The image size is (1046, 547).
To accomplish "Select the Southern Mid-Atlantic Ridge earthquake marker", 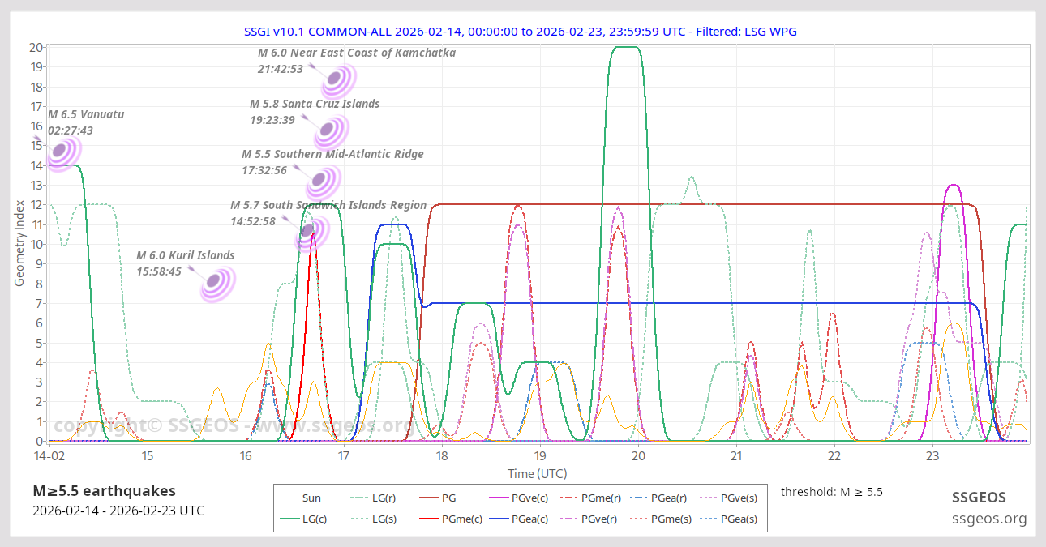I will (321, 180).
